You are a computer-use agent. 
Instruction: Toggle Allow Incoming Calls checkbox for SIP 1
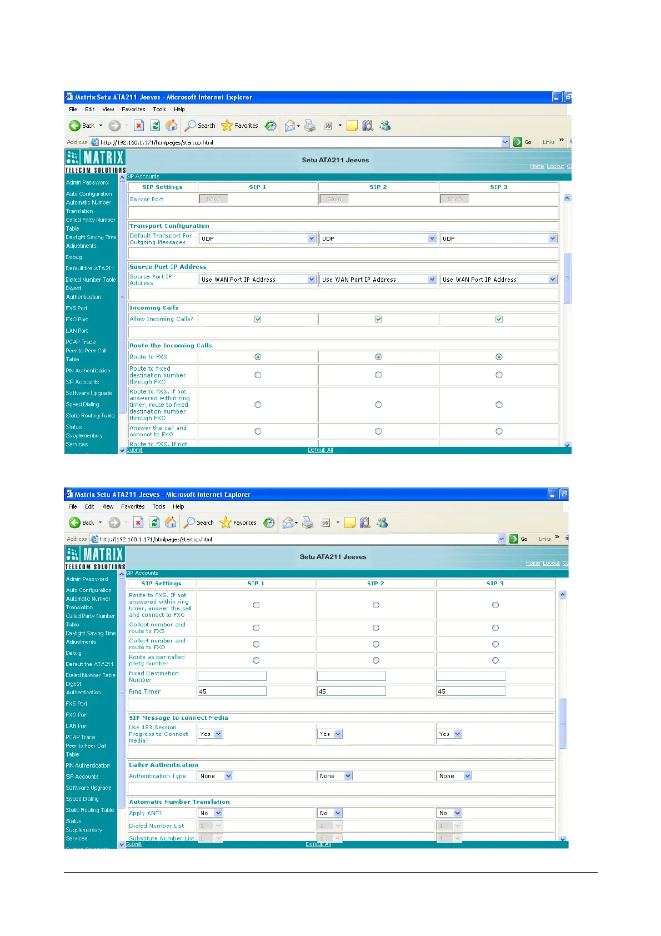click(258, 319)
